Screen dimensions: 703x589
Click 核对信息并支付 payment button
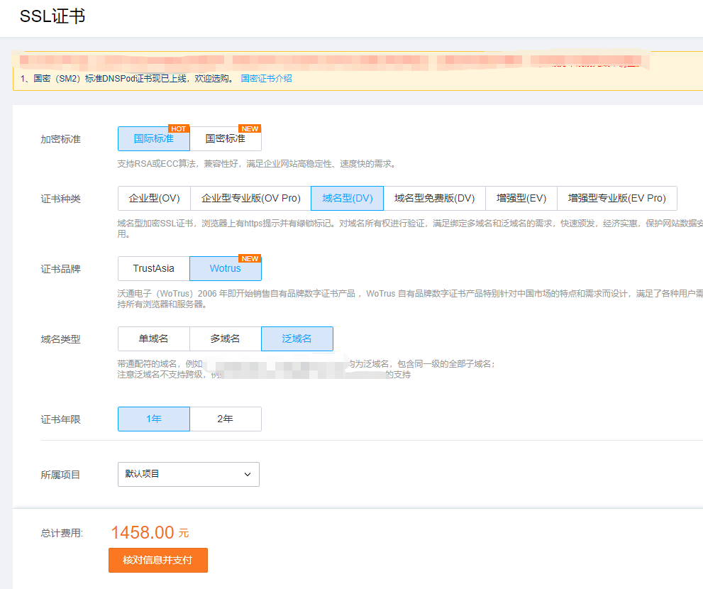coord(157,560)
